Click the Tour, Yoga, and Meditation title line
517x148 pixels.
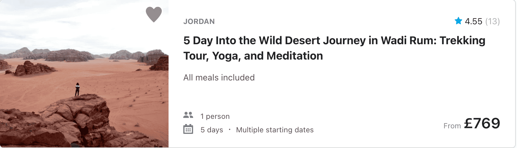(x=253, y=56)
